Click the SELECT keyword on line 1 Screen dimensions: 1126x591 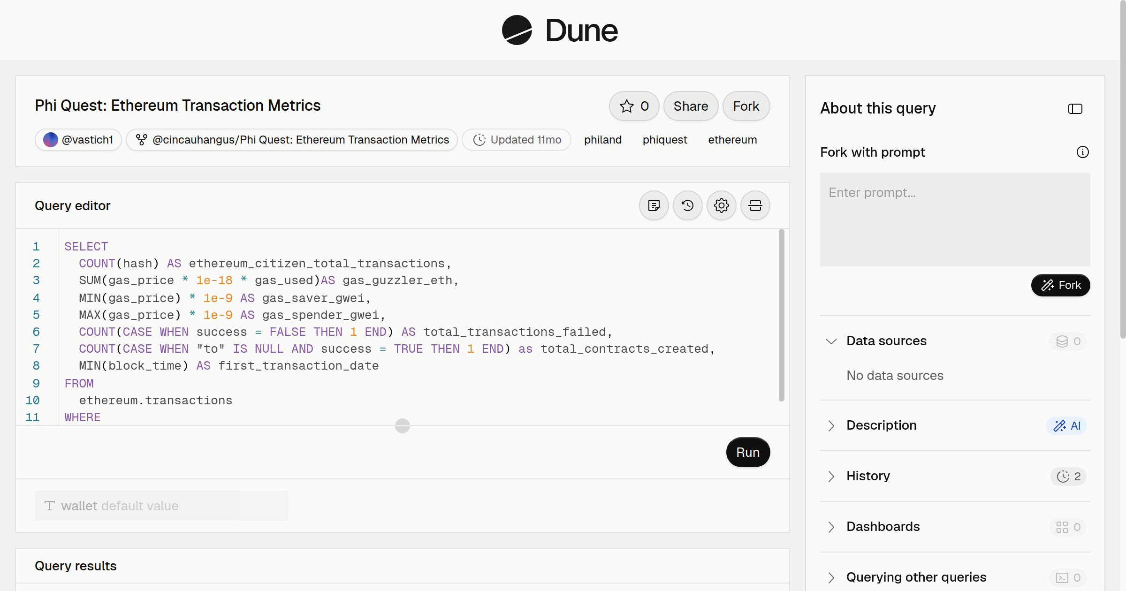(x=86, y=246)
